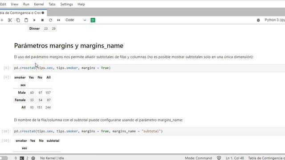The width and height of the screenshot is (285, 160).
Task: Click the value 157 in the Male row
Action: pos(48,93)
